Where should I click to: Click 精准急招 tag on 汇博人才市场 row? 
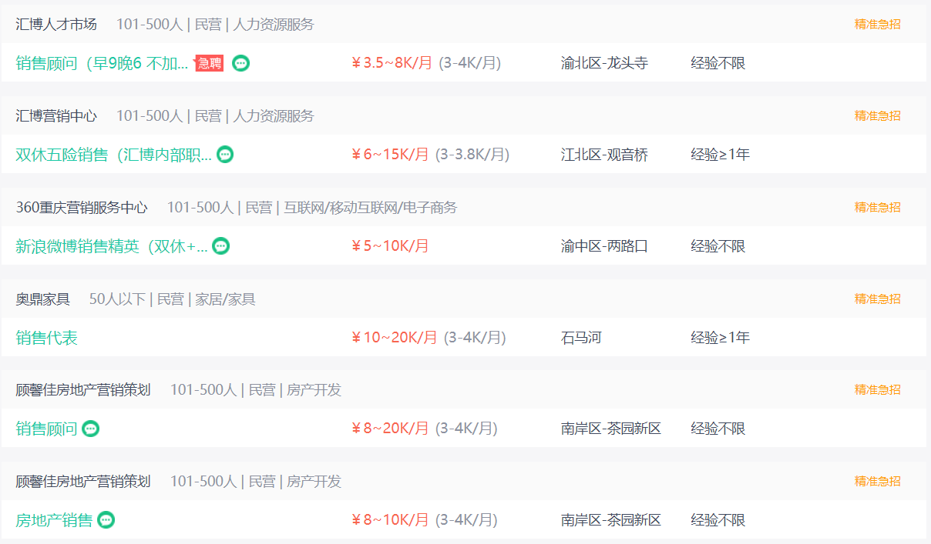877,25
